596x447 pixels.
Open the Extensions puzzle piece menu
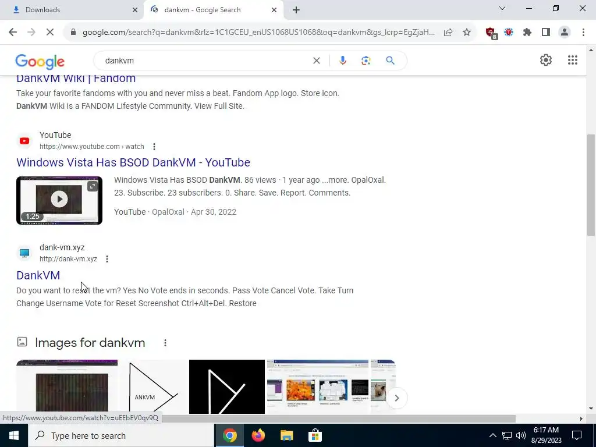pyautogui.click(x=527, y=33)
